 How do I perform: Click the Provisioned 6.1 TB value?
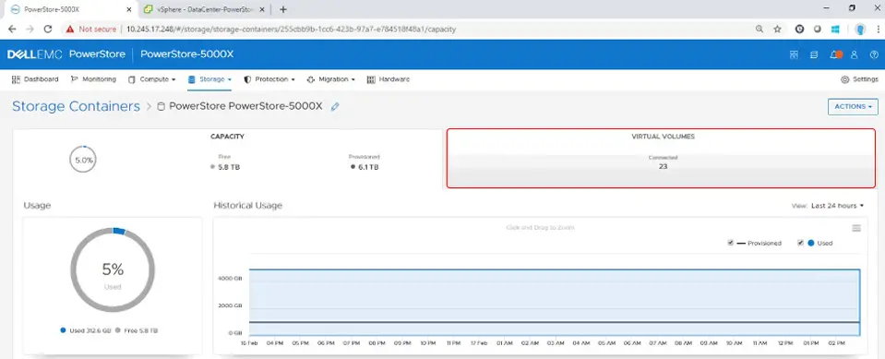point(367,167)
